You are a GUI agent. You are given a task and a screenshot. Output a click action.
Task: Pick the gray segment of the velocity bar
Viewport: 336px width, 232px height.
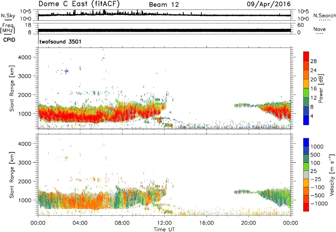[x=306, y=175]
